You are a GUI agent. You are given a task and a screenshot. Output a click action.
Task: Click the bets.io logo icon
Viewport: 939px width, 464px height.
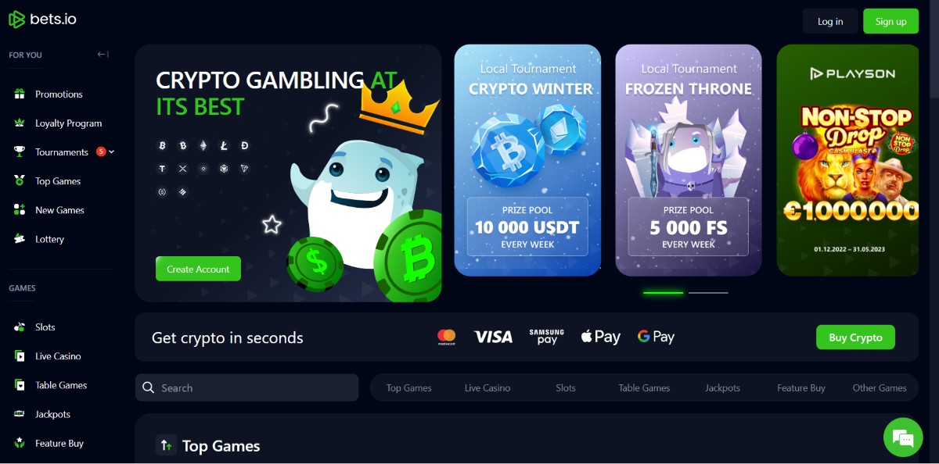[x=16, y=20]
